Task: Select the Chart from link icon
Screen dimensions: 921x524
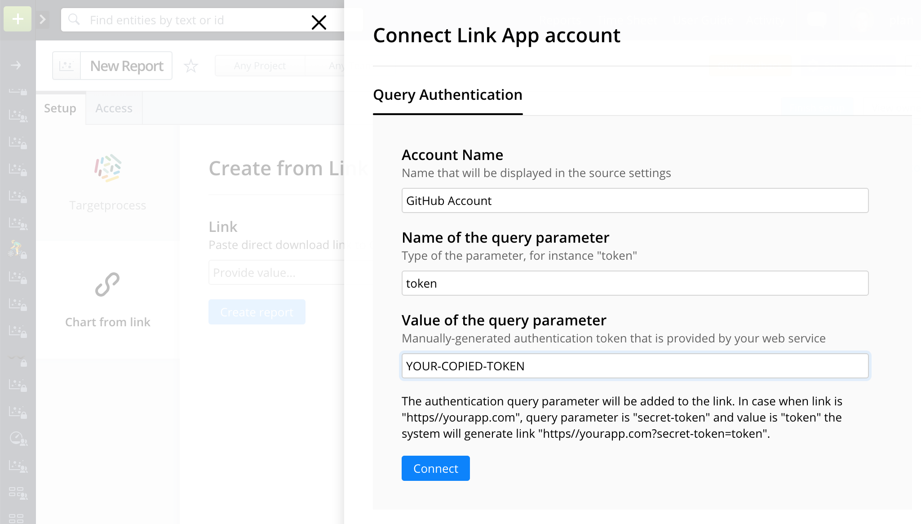Action: pyautogui.click(x=107, y=284)
